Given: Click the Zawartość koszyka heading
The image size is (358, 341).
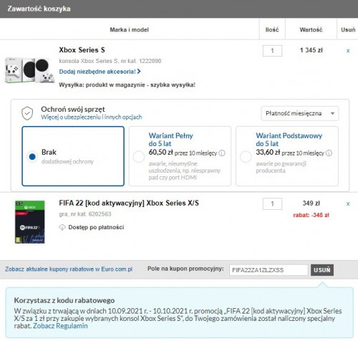Looking at the screenshot, I should [x=39, y=9].
